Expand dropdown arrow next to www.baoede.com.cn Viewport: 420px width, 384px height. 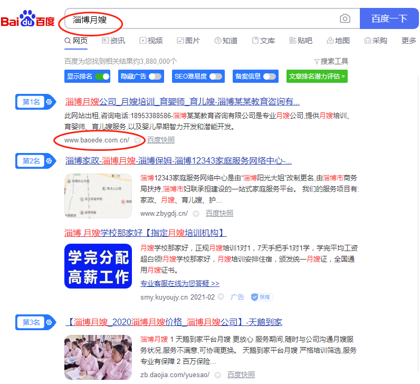coord(137,140)
